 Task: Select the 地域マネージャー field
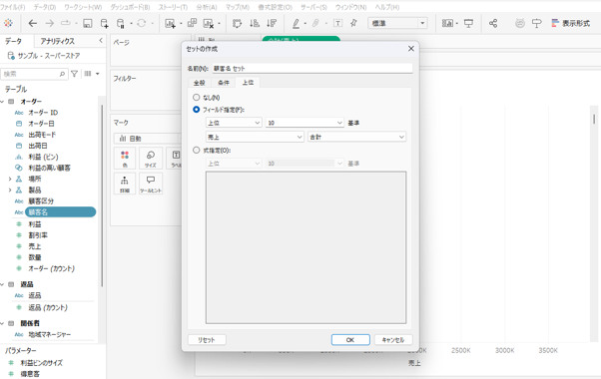(x=50, y=334)
